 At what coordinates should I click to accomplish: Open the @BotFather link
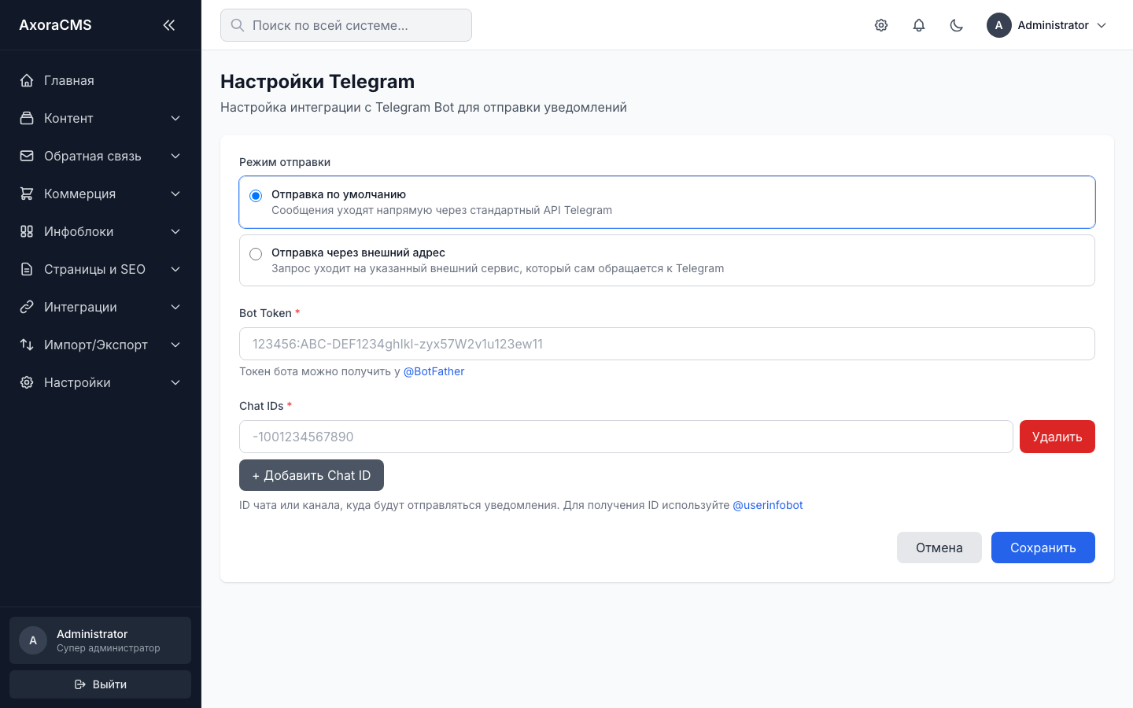(434, 371)
